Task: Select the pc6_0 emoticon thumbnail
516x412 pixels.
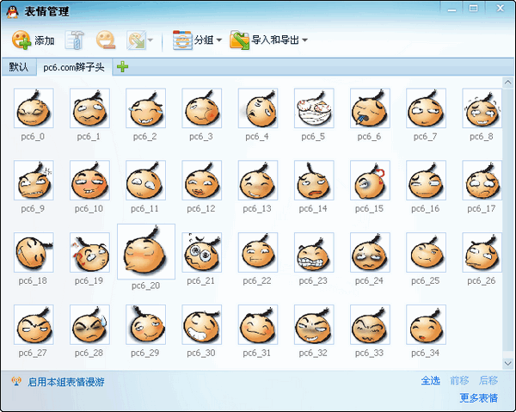Action: [x=34, y=108]
